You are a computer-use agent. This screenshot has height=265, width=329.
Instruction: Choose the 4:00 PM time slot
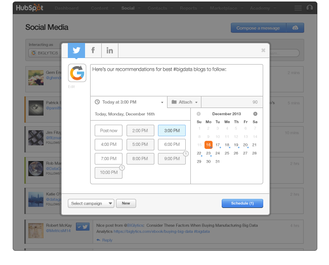coord(109,145)
